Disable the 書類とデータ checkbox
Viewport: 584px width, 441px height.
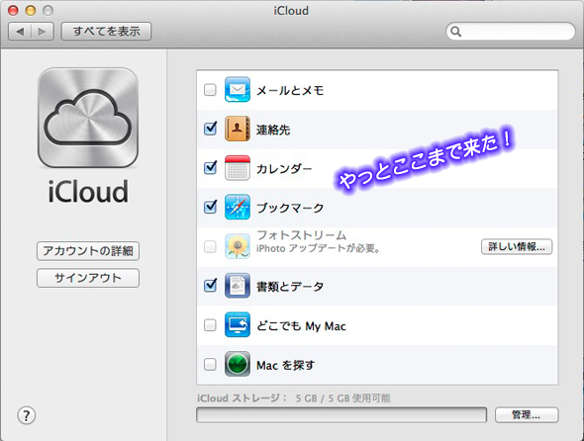211,286
